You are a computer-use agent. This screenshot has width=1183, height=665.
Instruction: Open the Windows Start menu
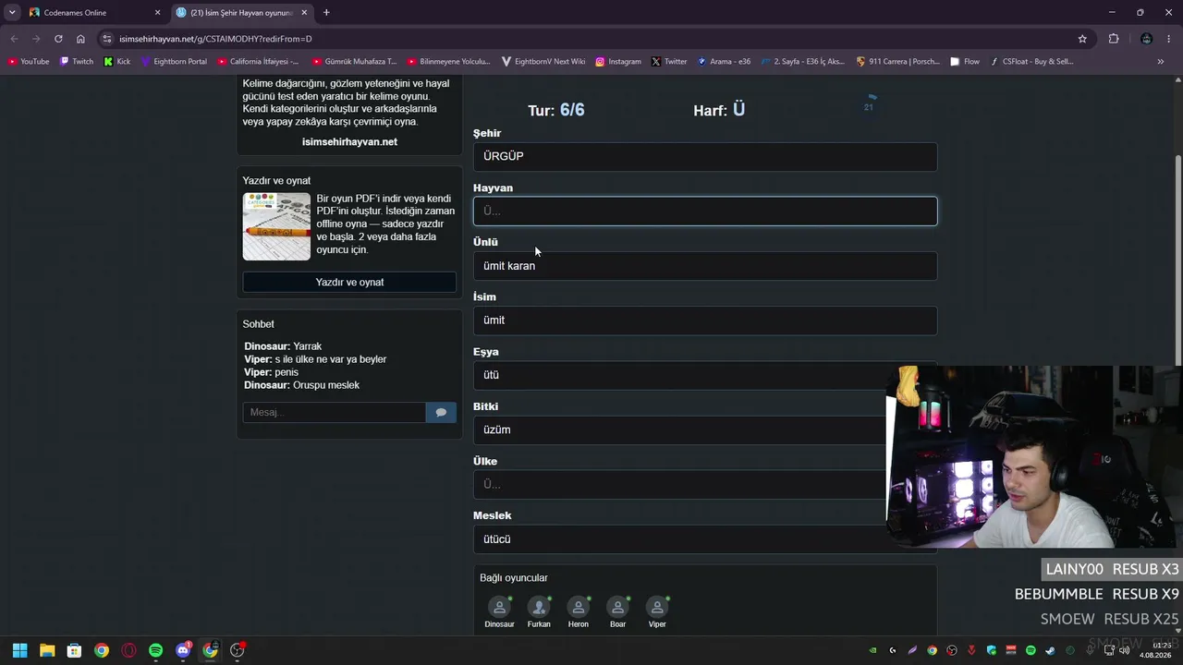(19, 650)
